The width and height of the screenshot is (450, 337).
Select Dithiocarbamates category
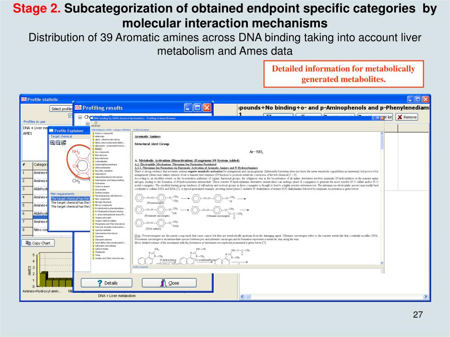(103, 168)
